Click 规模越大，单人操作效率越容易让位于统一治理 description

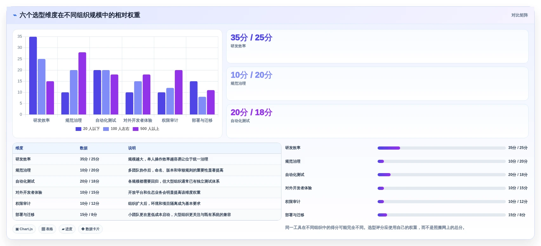coord(168,159)
